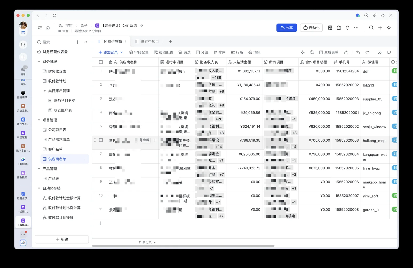Click the sidebar 搜索 search field
The width and height of the screenshot is (413, 268).
54,42
